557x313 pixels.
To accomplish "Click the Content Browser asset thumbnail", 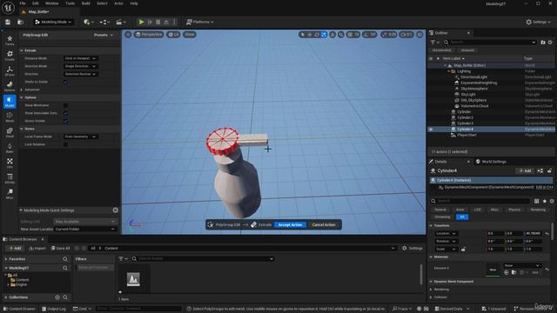I will point(133,279).
